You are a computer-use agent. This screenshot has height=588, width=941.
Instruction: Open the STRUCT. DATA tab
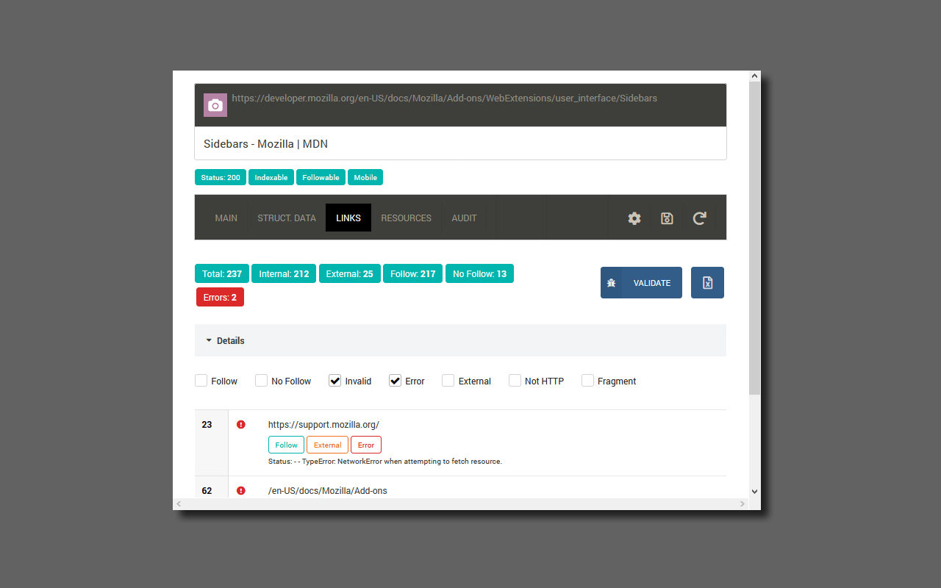pyautogui.click(x=287, y=218)
